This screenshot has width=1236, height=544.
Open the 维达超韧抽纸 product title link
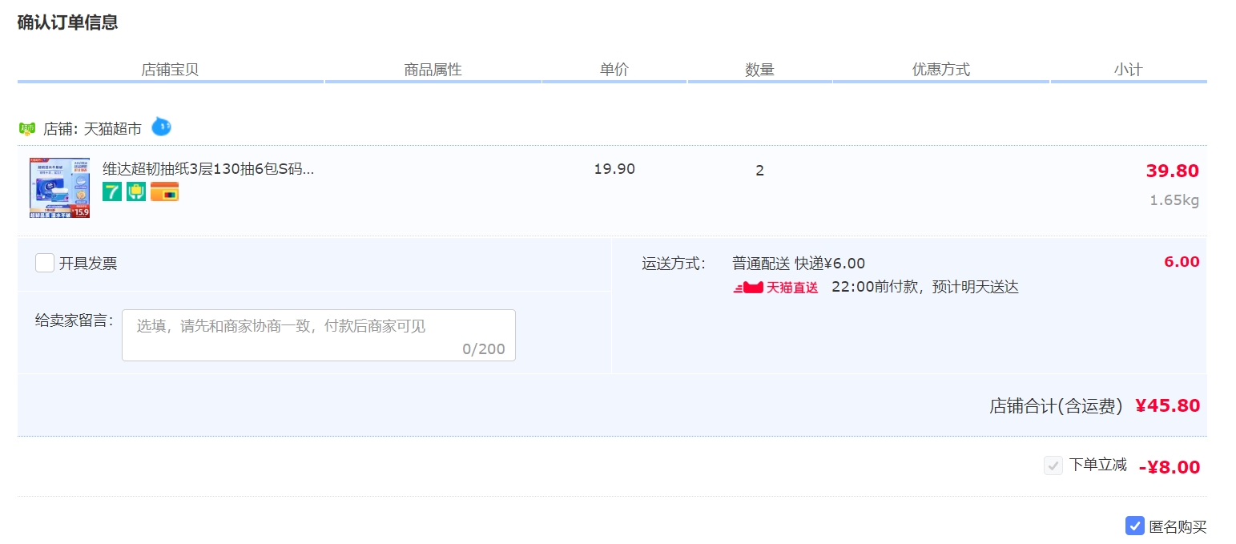(208, 170)
